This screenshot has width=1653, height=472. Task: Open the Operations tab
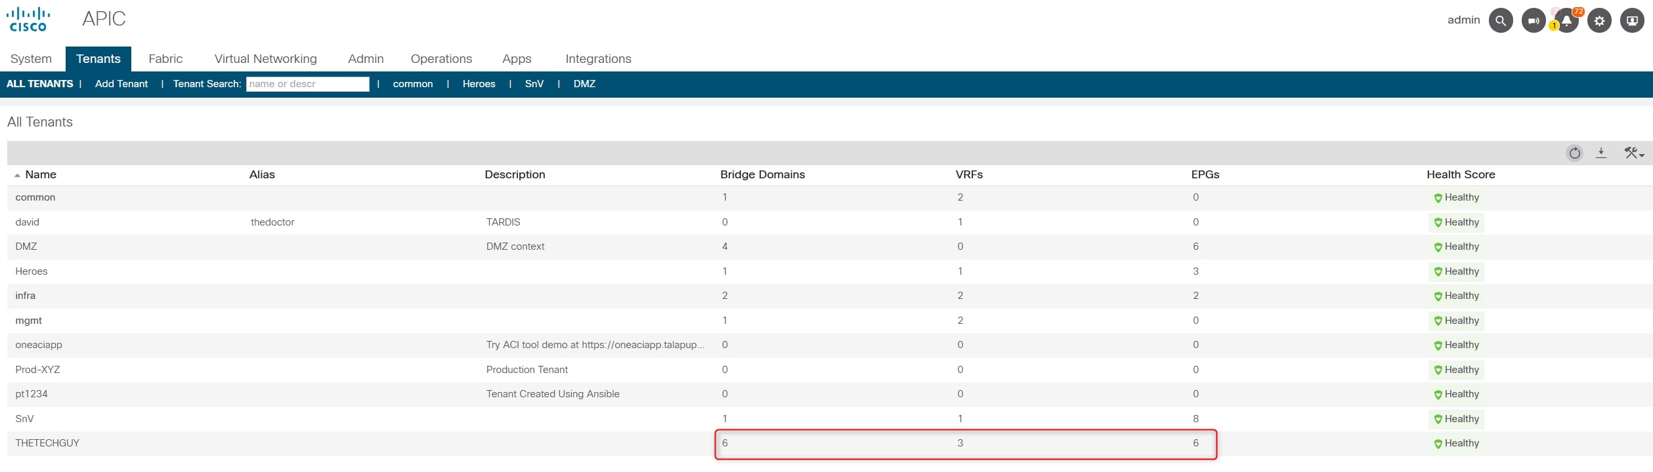tap(441, 59)
